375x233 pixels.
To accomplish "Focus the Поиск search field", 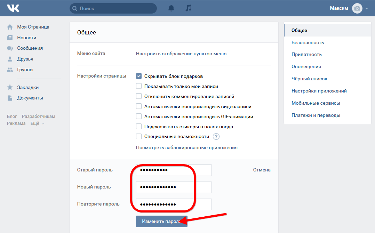I will [113, 8].
